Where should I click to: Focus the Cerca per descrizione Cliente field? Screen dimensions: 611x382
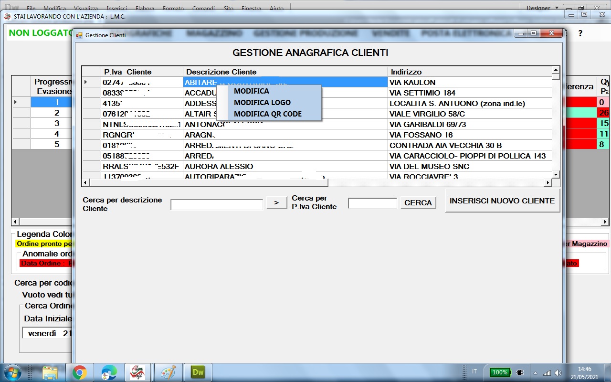(217, 204)
